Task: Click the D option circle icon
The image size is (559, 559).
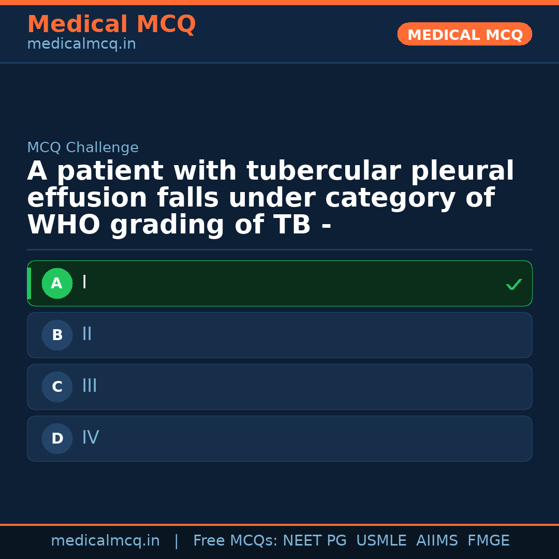Action: coord(57,438)
